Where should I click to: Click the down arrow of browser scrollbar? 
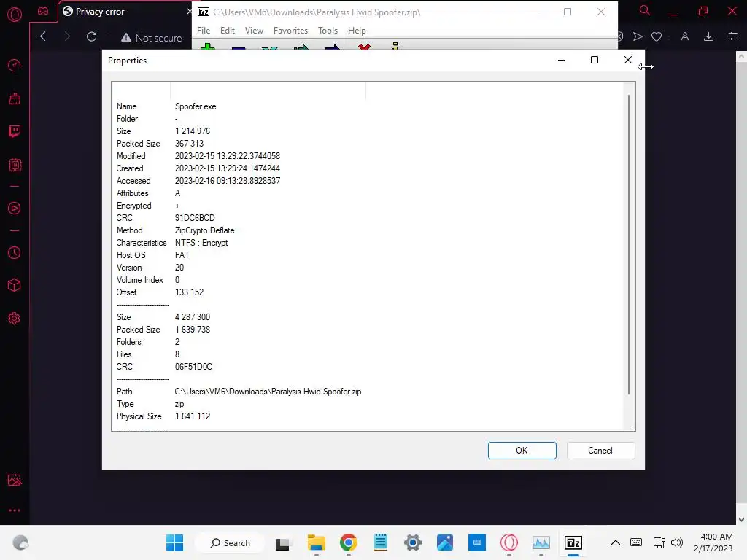pos(741,519)
